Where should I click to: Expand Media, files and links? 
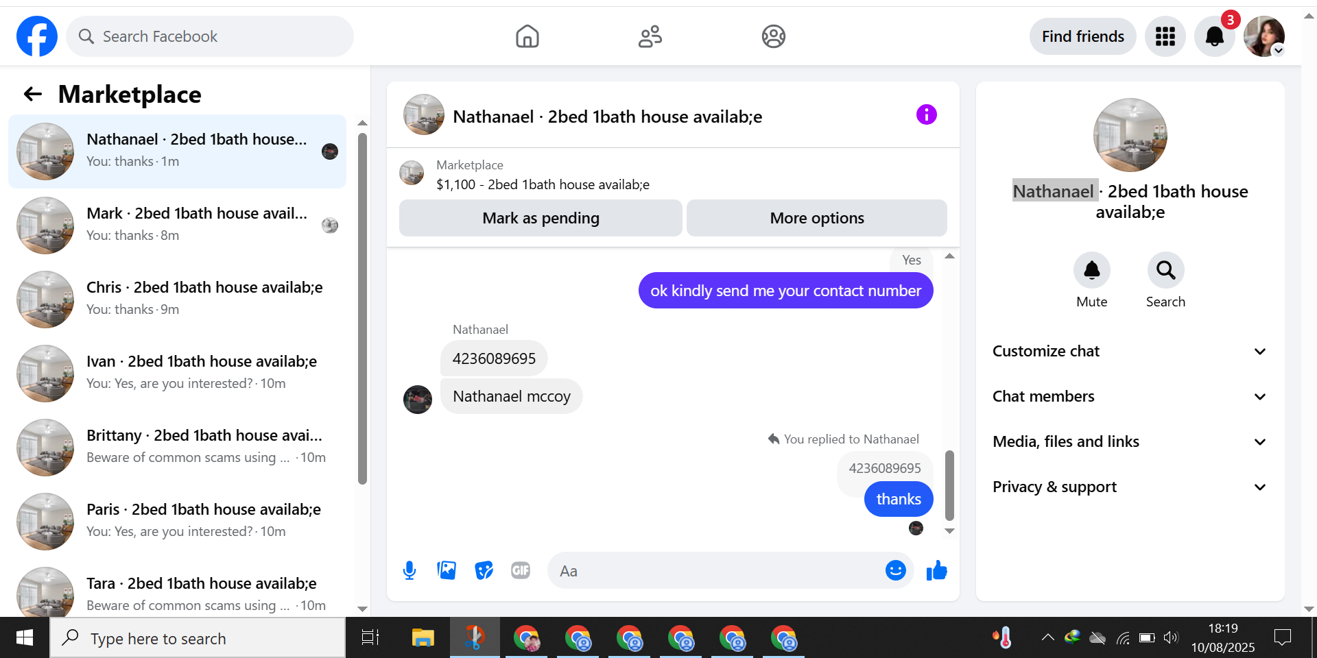[1130, 441]
